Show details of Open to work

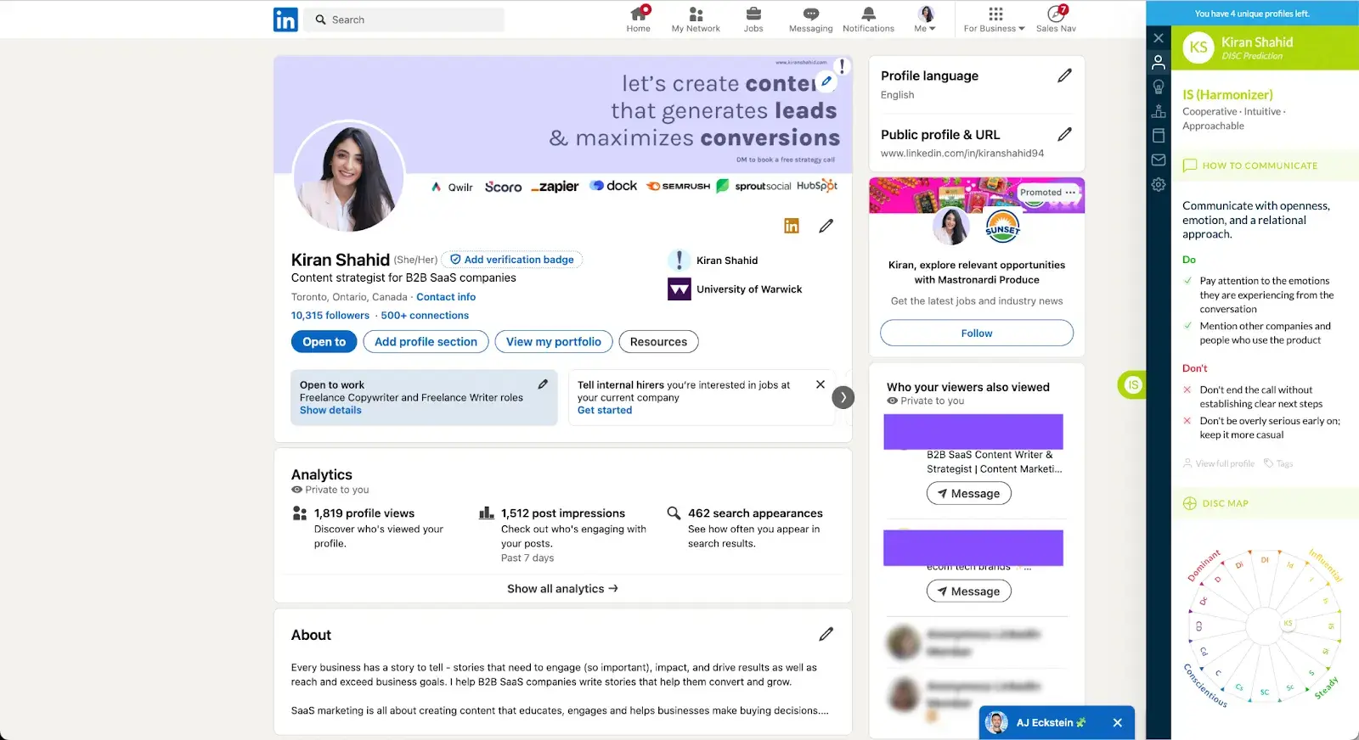(x=330, y=410)
